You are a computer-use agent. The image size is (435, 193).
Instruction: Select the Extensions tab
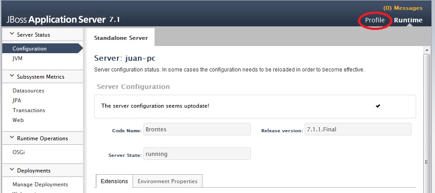click(x=114, y=181)
